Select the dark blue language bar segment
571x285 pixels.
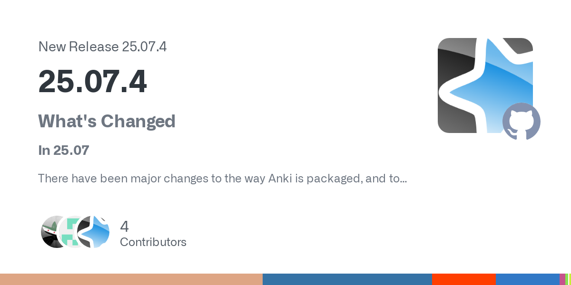coord(347,279)
